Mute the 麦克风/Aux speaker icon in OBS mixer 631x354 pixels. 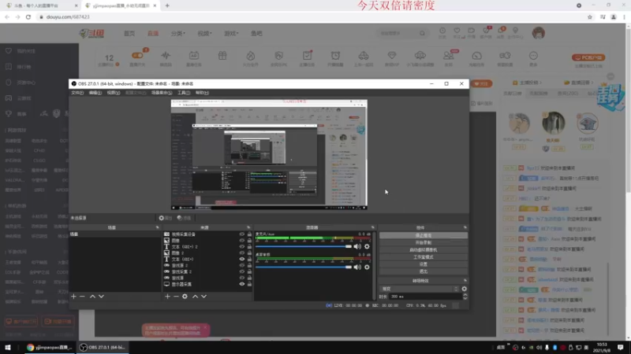pyautogui.click(x=357, y=246)
